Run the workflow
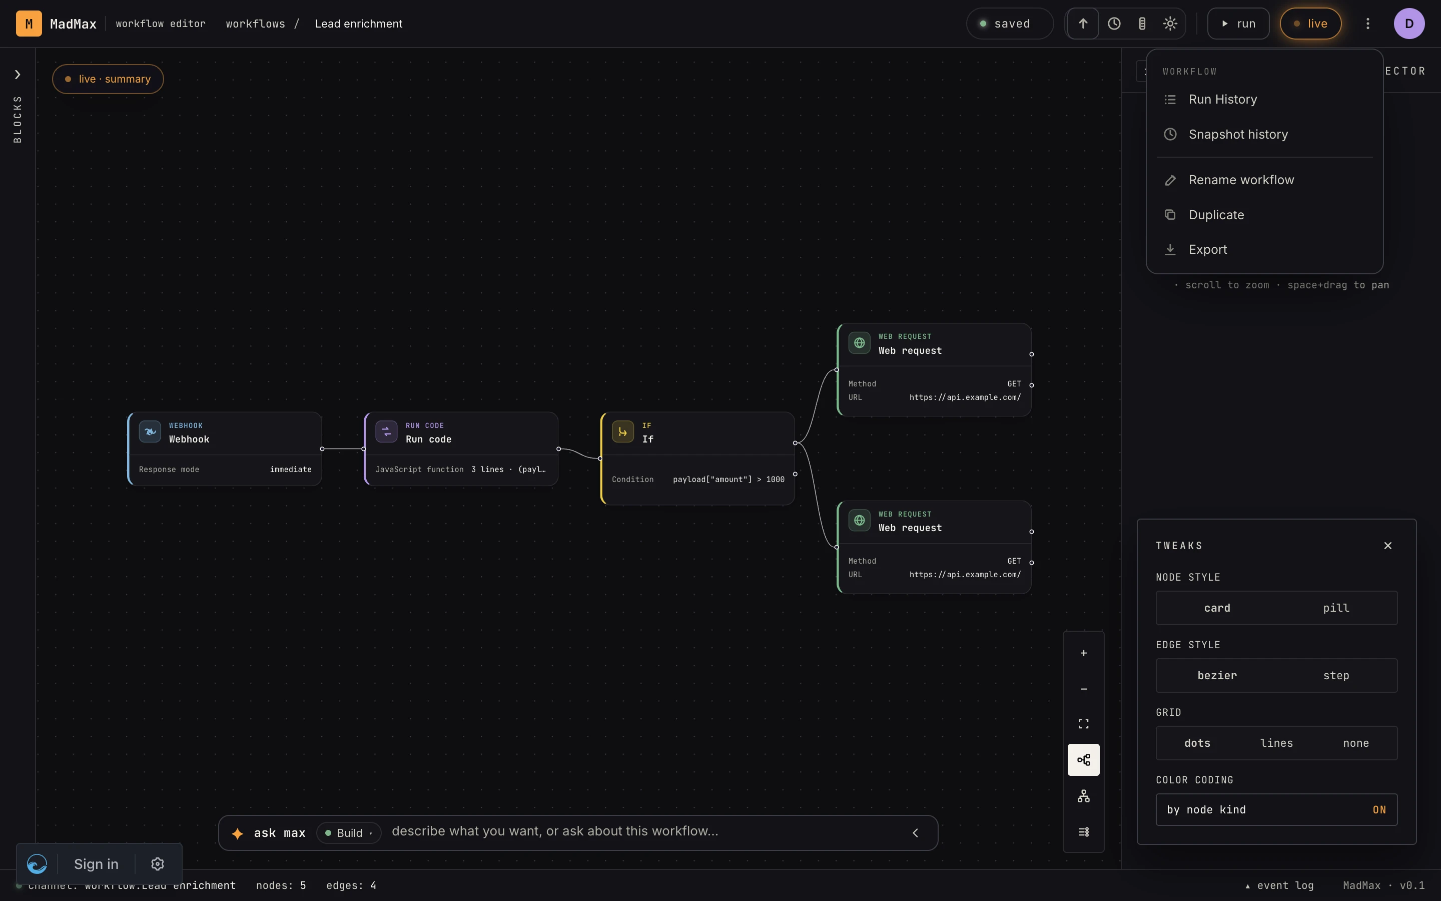The height and width of the screenshot is (901, 1441). pyautogui.click(x=1238, y=24)
